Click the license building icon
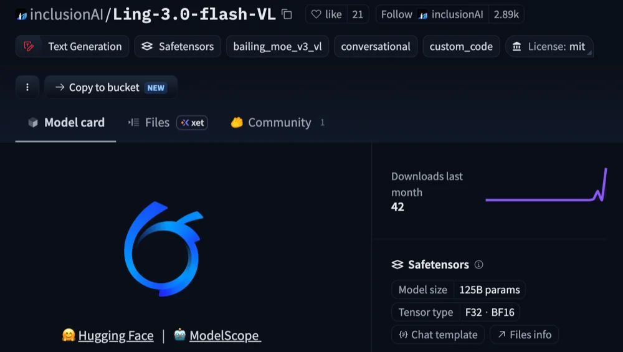The width and height of the screenshot is (623, 352). pos(516,47)
